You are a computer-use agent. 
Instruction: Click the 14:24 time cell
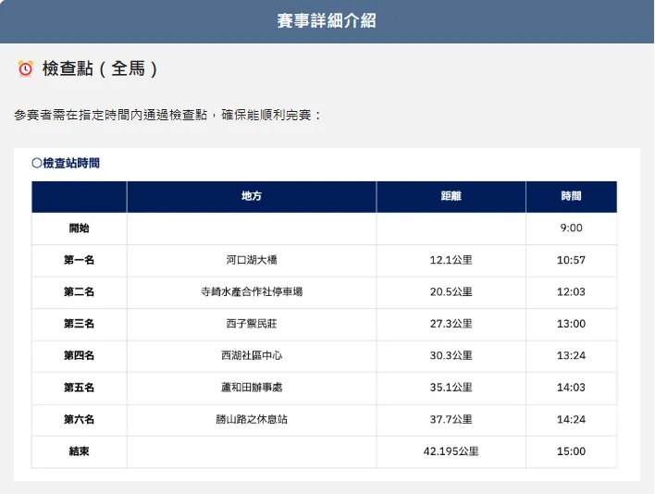pyautogui.click(x=571, y=420)
